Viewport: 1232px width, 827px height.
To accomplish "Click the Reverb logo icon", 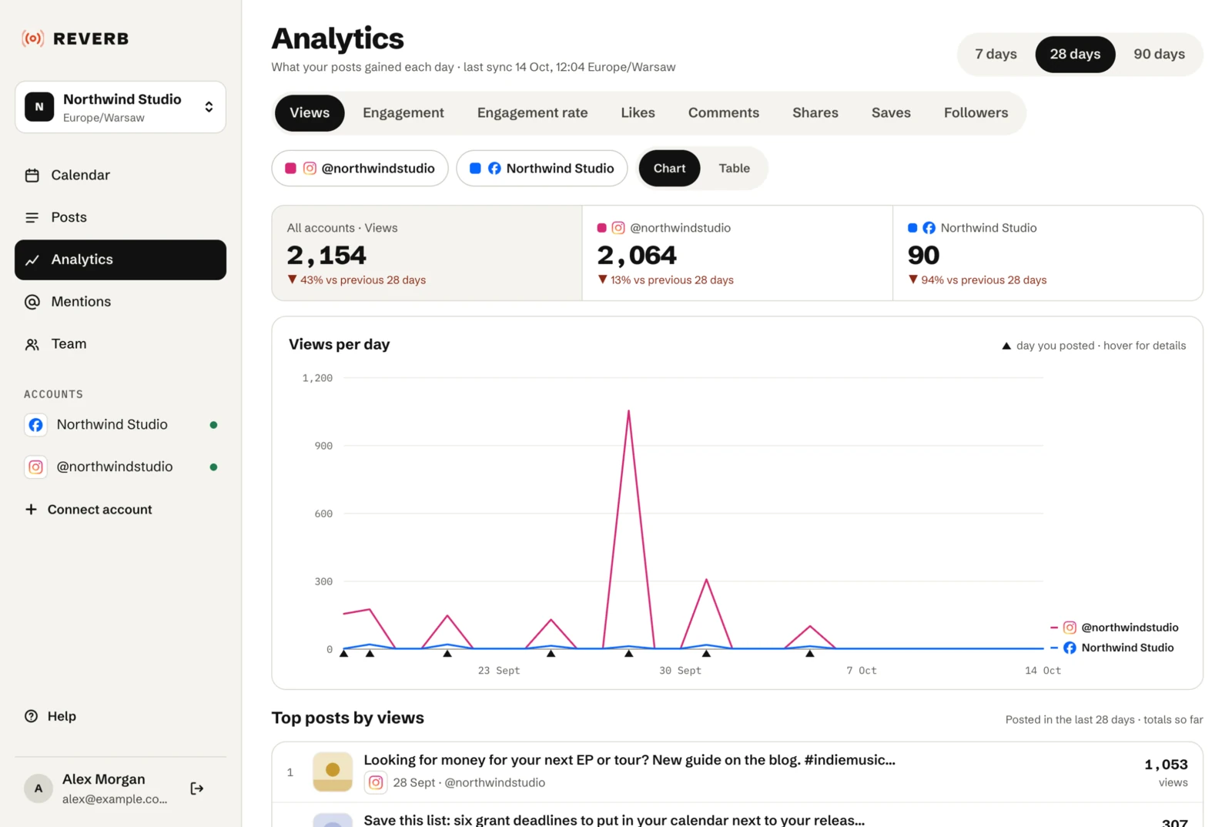I will [32, 39].
